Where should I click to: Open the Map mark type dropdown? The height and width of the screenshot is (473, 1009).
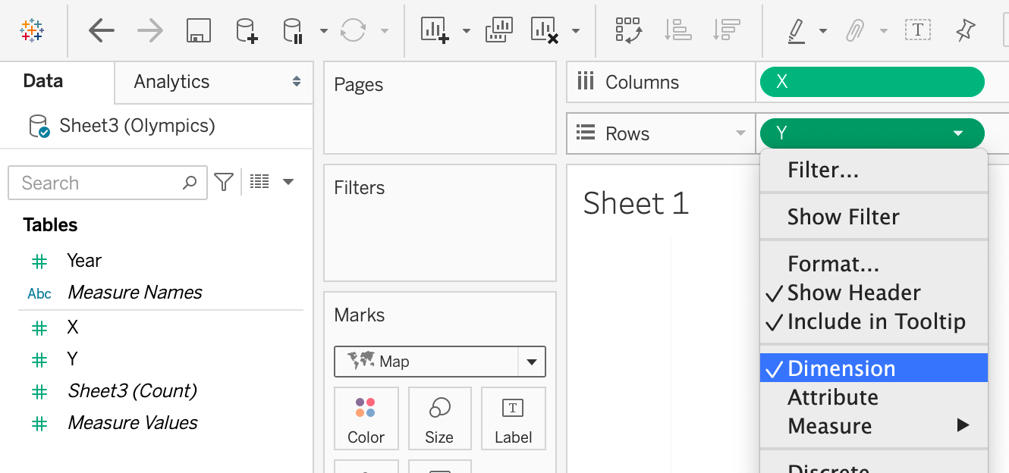(x=531, y=362)
